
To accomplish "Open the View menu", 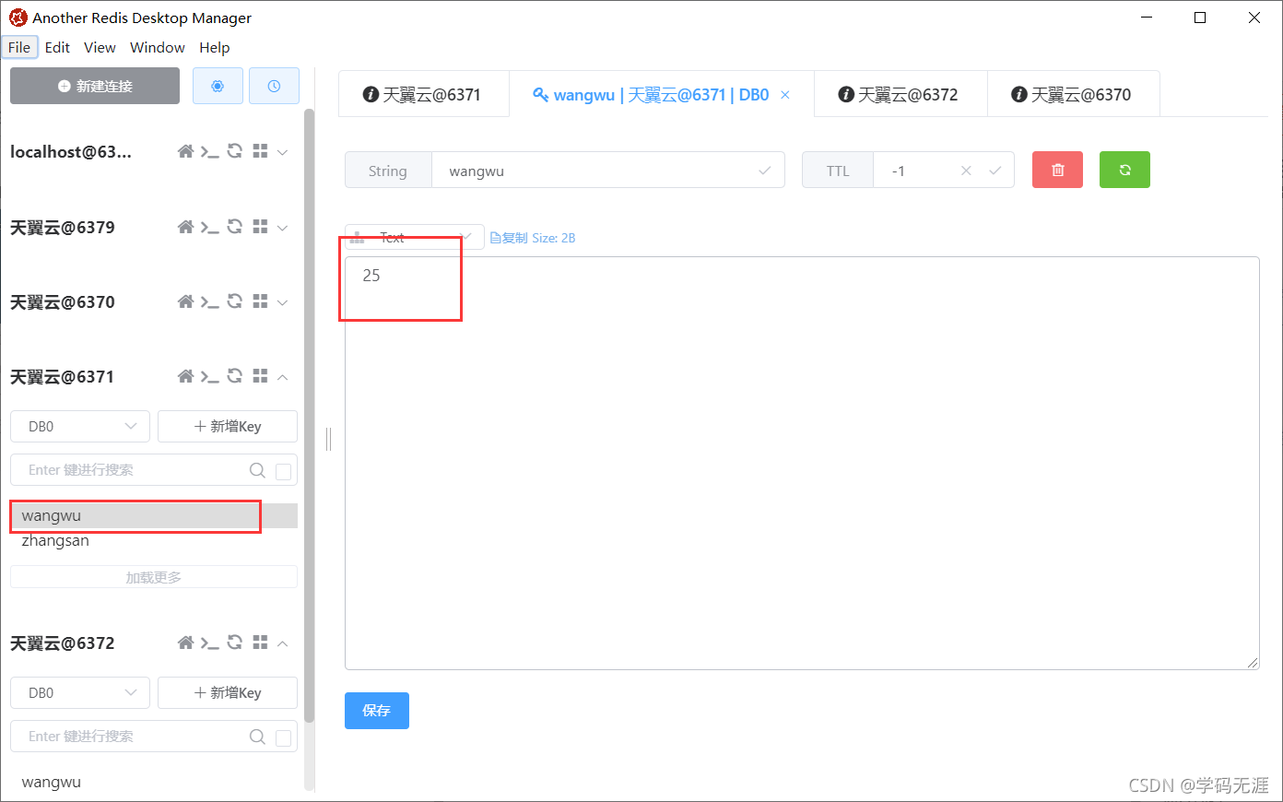I will pos(100,47).
